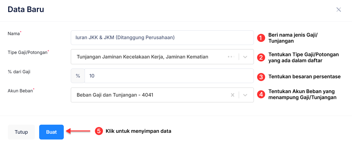Viewport: 352px width, 146px height.
Task: Click the Data Baru dialog title
Action: coord(26,9)
